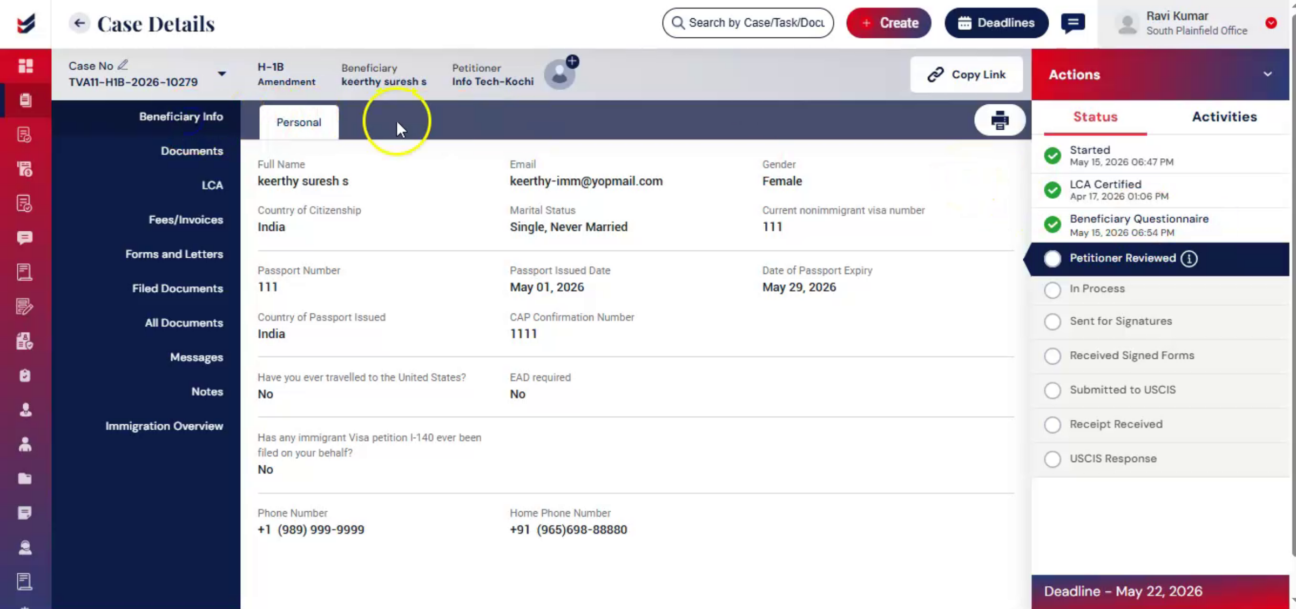
Task: Open the clipboard checkmark sidebar icon
Action: tap(25, 376)
